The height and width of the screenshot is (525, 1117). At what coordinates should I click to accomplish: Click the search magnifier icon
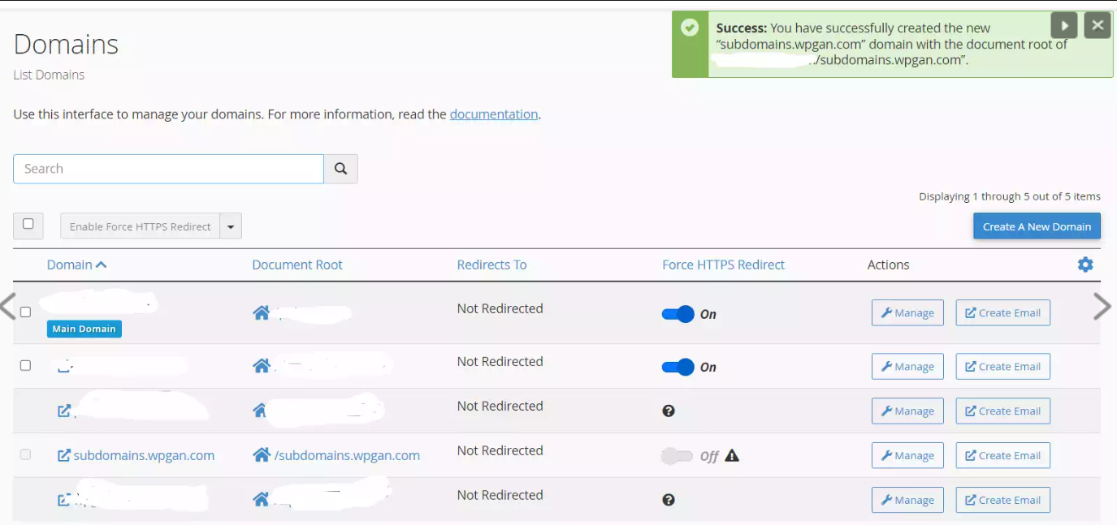340,169
